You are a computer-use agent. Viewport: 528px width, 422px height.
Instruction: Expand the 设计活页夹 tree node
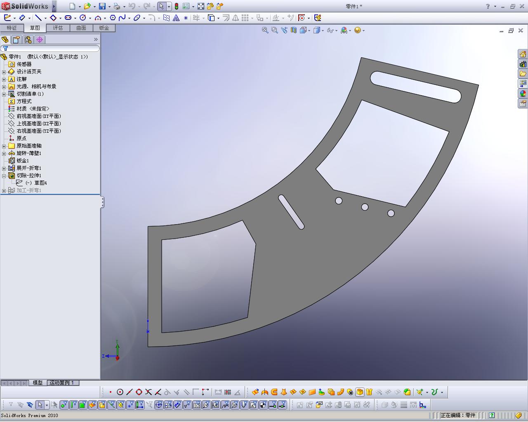click(4, 72)
